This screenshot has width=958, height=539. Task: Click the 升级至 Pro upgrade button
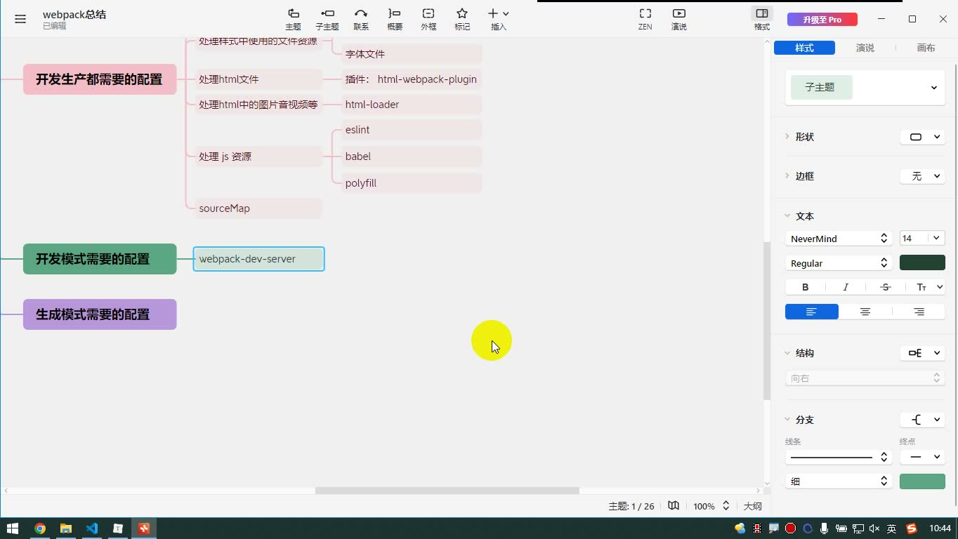point(822,20)
